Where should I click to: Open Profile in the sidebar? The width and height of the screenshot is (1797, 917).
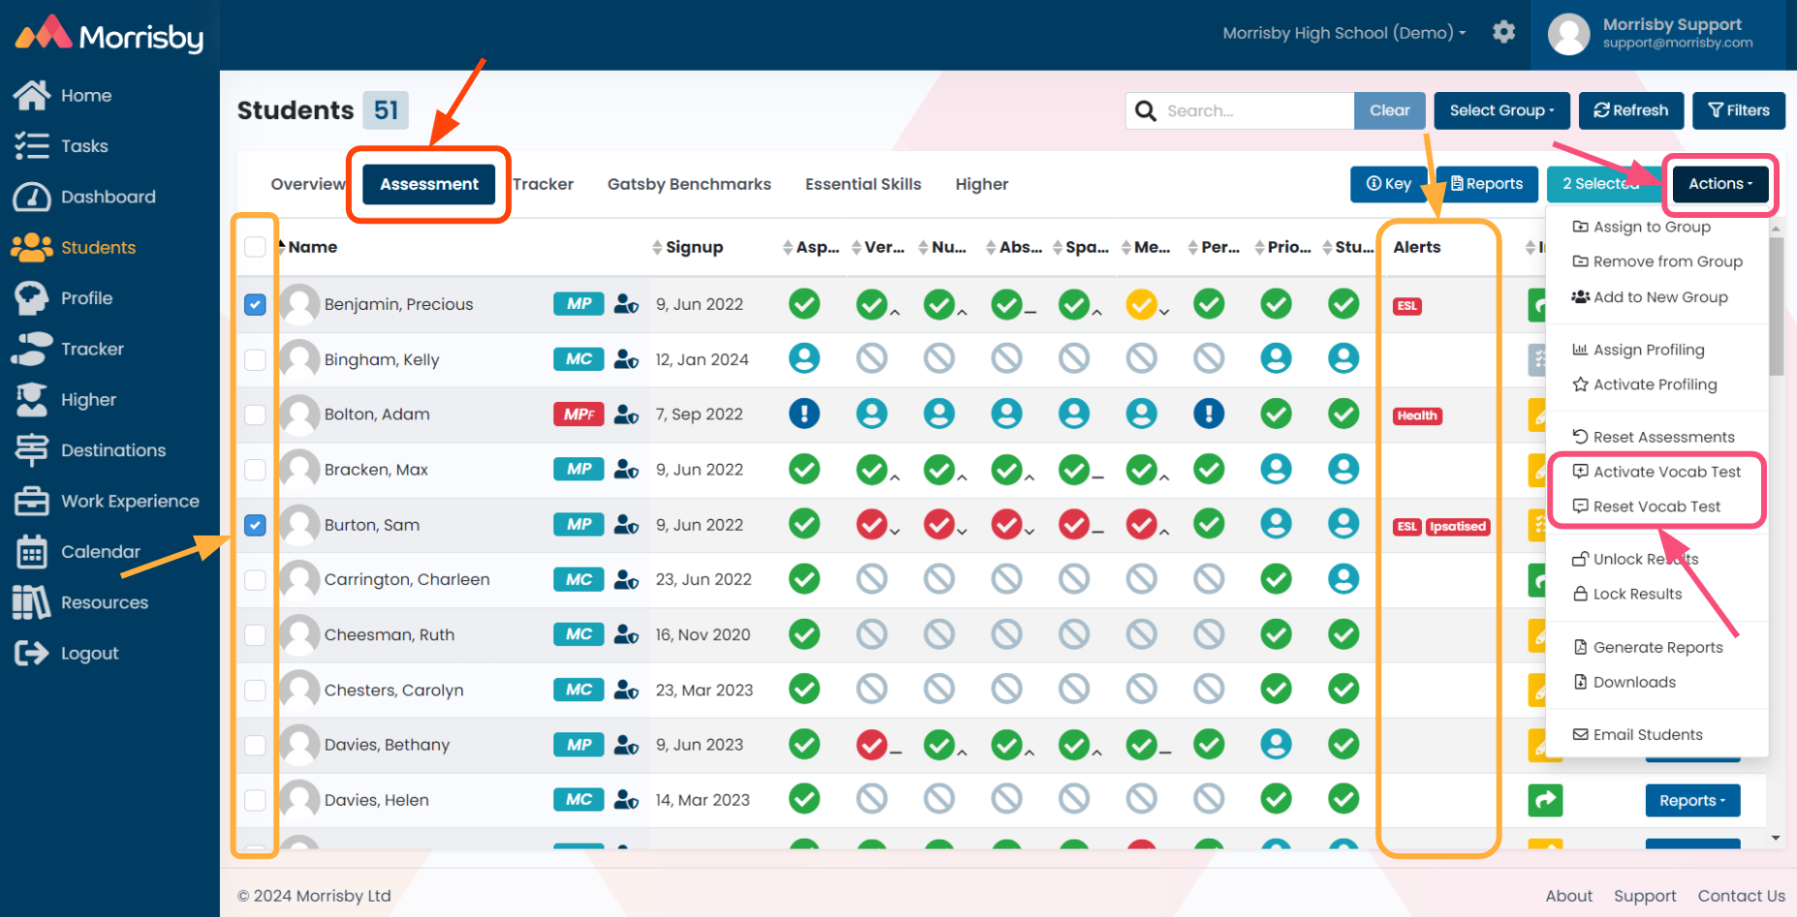pos(63,298)
